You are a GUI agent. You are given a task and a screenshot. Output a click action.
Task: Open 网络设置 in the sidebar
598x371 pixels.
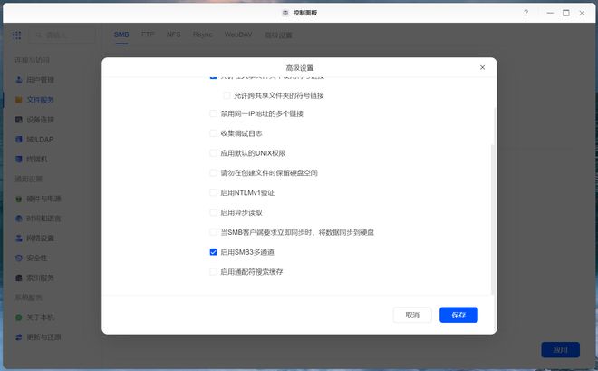click(40, 238)
